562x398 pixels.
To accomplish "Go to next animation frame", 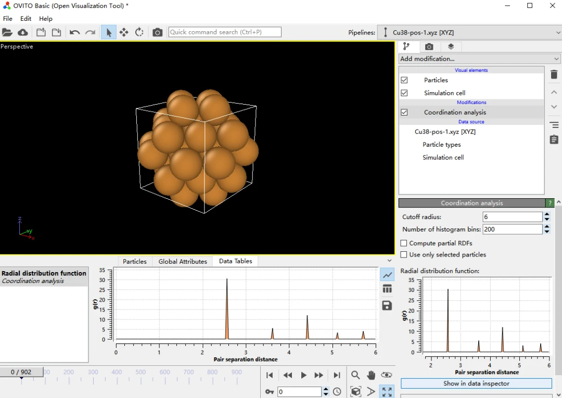I will tap(318, 375).
